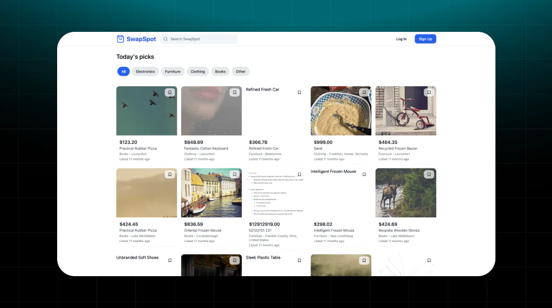
Task: Click the "Oriental Frozen Mouse" title
Action: tap(203, 231)
